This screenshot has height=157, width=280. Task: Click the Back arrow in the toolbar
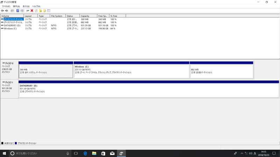coord(2,11)
